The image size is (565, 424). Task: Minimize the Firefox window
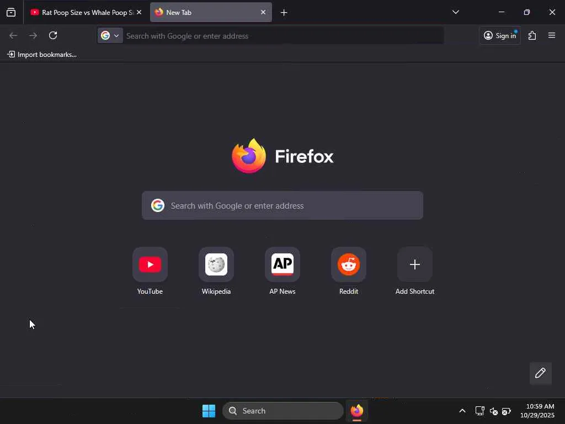coord(502,12)
